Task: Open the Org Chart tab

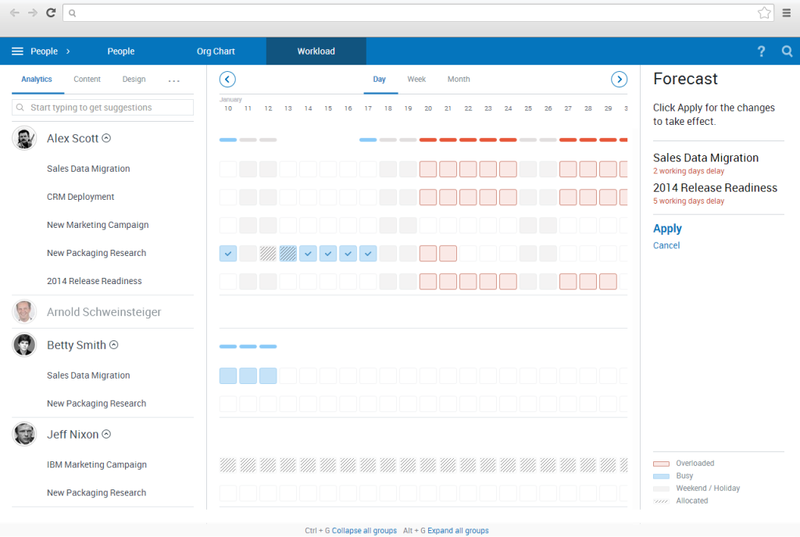Action: (x=216, y=51)
